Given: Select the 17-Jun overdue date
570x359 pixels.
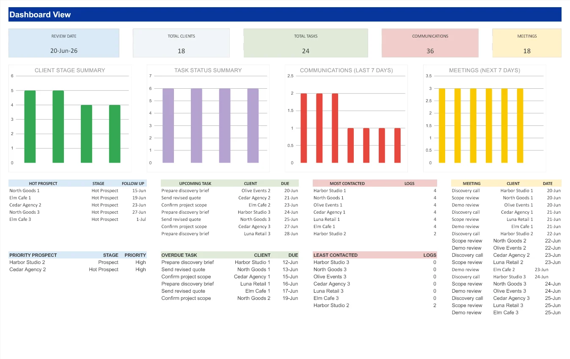Looking at the screenshot, I should coord(290,291).
